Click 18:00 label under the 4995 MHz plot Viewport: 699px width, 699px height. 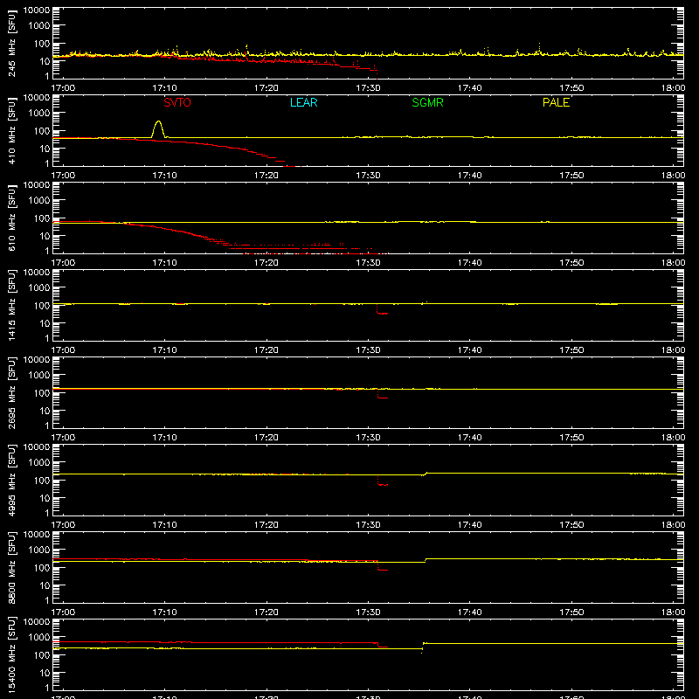(x=673, y=525)
